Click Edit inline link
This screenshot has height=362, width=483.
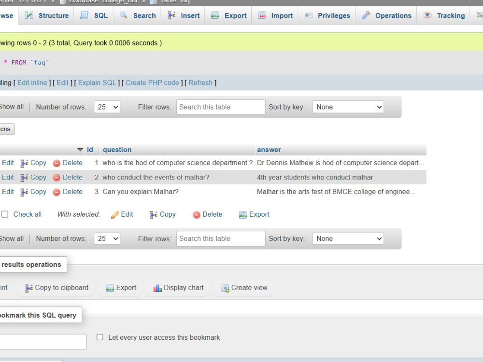[x=32, y=83]
